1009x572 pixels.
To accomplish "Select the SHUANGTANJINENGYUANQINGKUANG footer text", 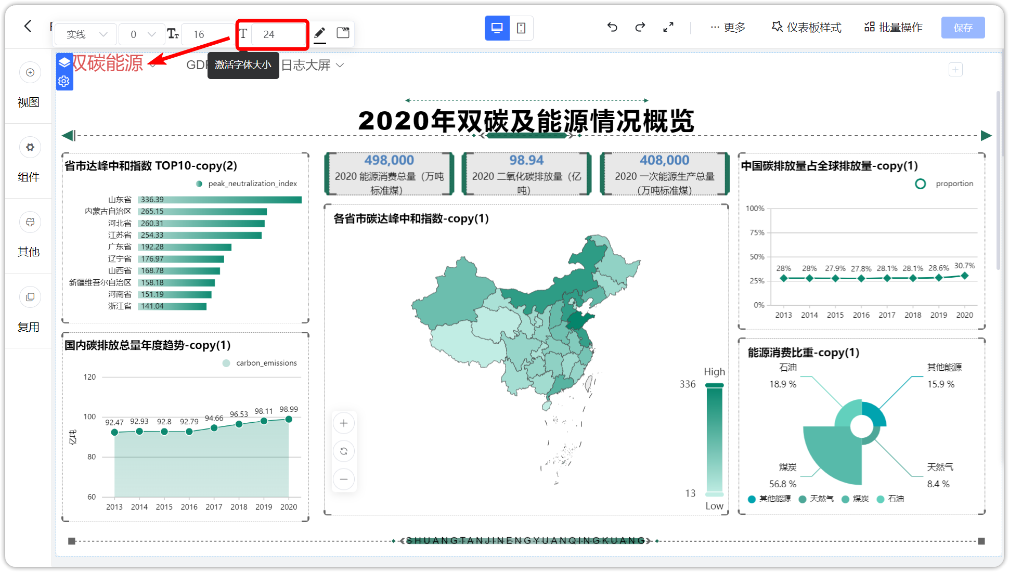I will point(526,541).
